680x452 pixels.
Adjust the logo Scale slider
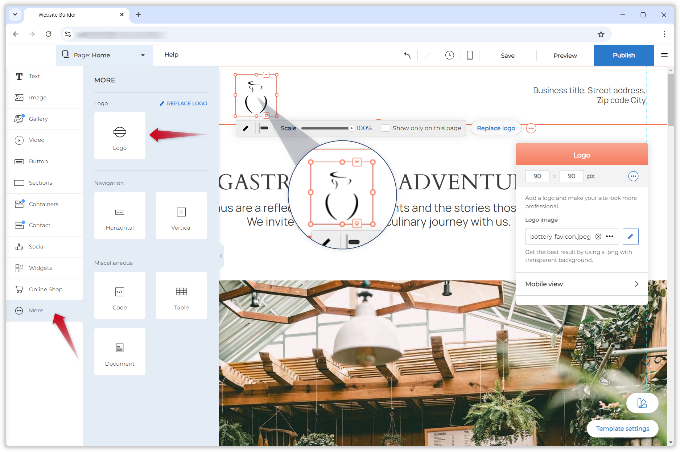coord(326,128)
